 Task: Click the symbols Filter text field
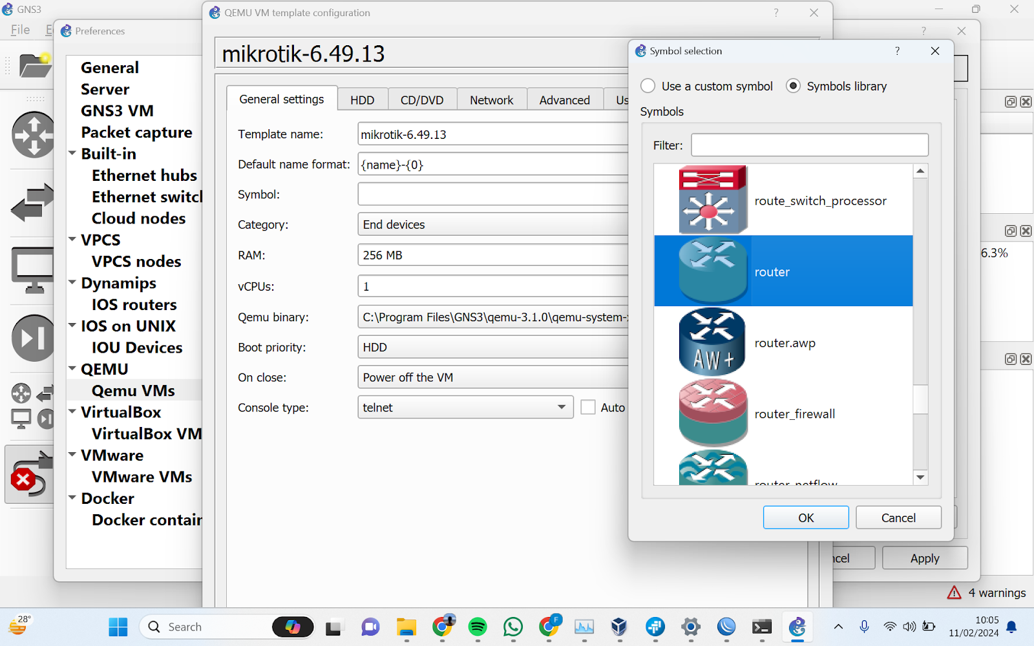810,145
